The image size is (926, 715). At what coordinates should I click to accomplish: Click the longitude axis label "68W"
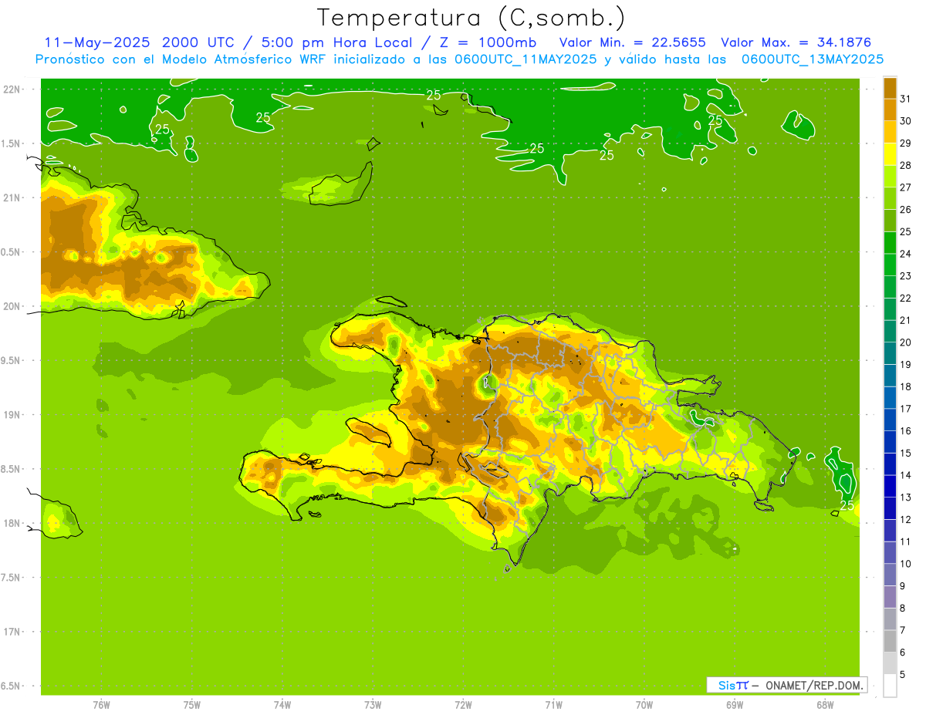(824, 705)
